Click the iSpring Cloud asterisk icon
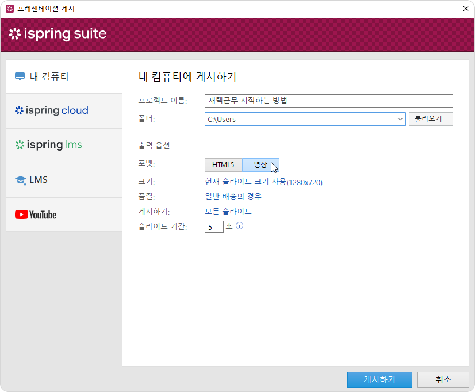 click(19, 111)
